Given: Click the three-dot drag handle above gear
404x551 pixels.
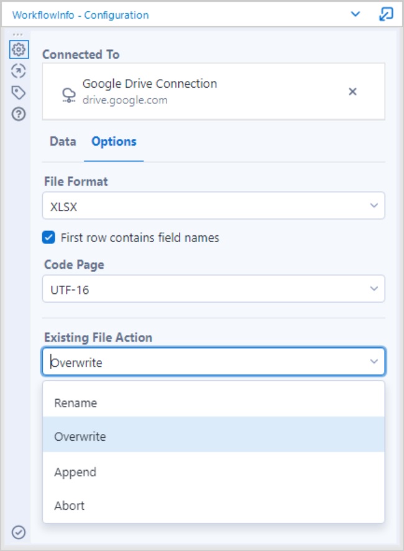Looking at the screenshot, I should click(17, 34).
